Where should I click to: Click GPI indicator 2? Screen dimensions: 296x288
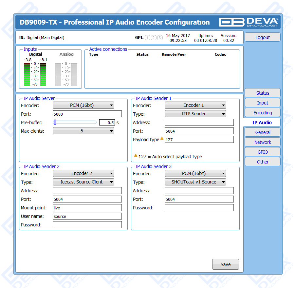tap(154, 38)
